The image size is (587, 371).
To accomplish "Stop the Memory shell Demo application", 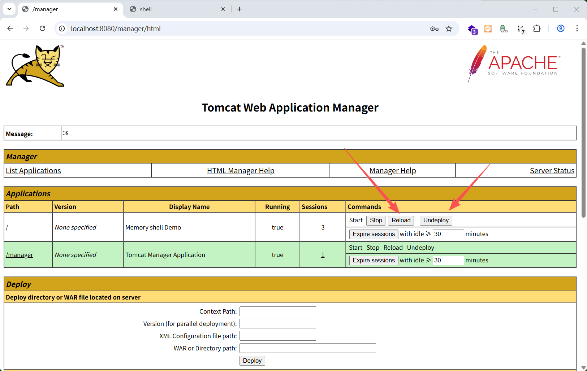I will 376,220.
